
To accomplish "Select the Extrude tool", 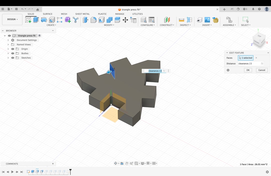I will coord(36,20).
